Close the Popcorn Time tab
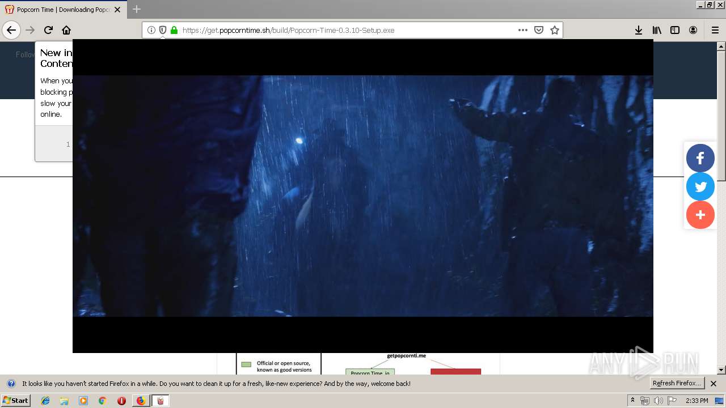726x408 pixels. click(x=117, y=10)
